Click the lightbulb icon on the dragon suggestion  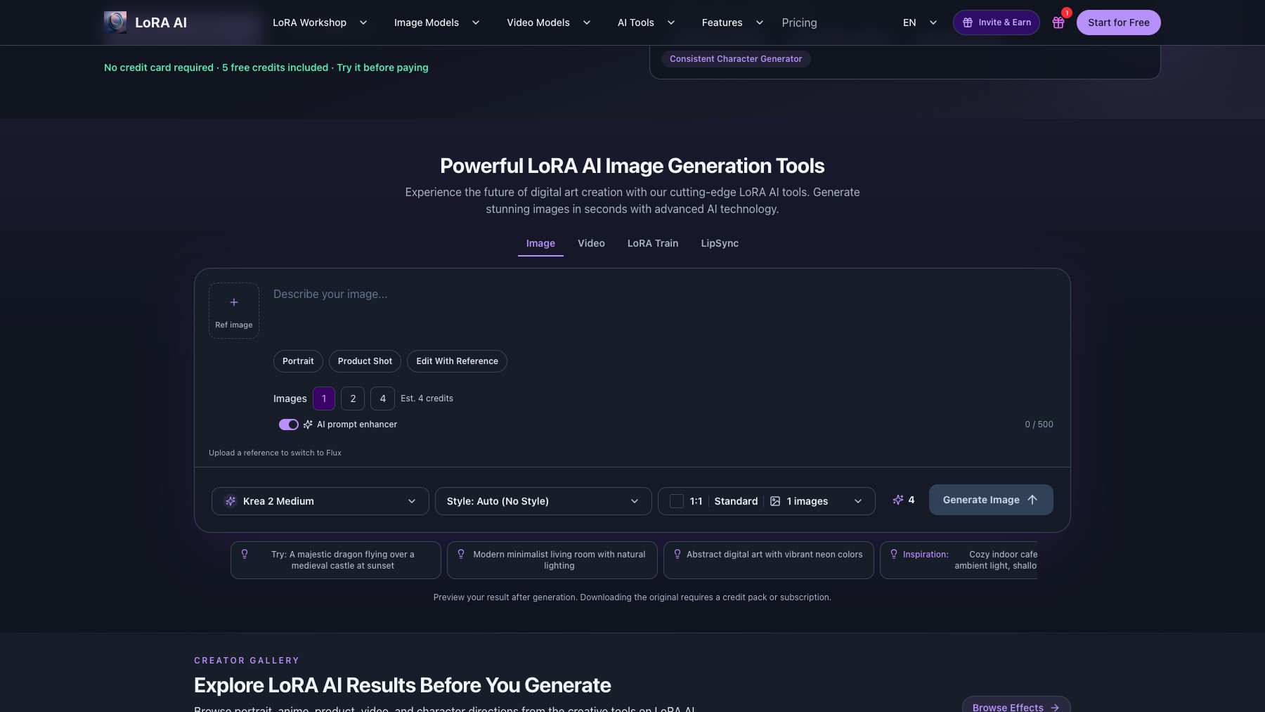coord(245,554)
